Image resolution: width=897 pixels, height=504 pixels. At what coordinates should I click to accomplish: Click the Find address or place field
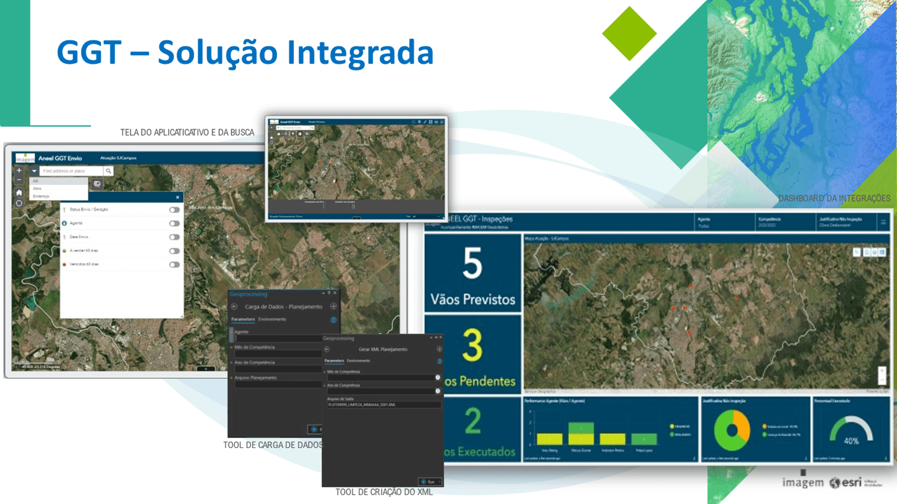pos(72,171)
